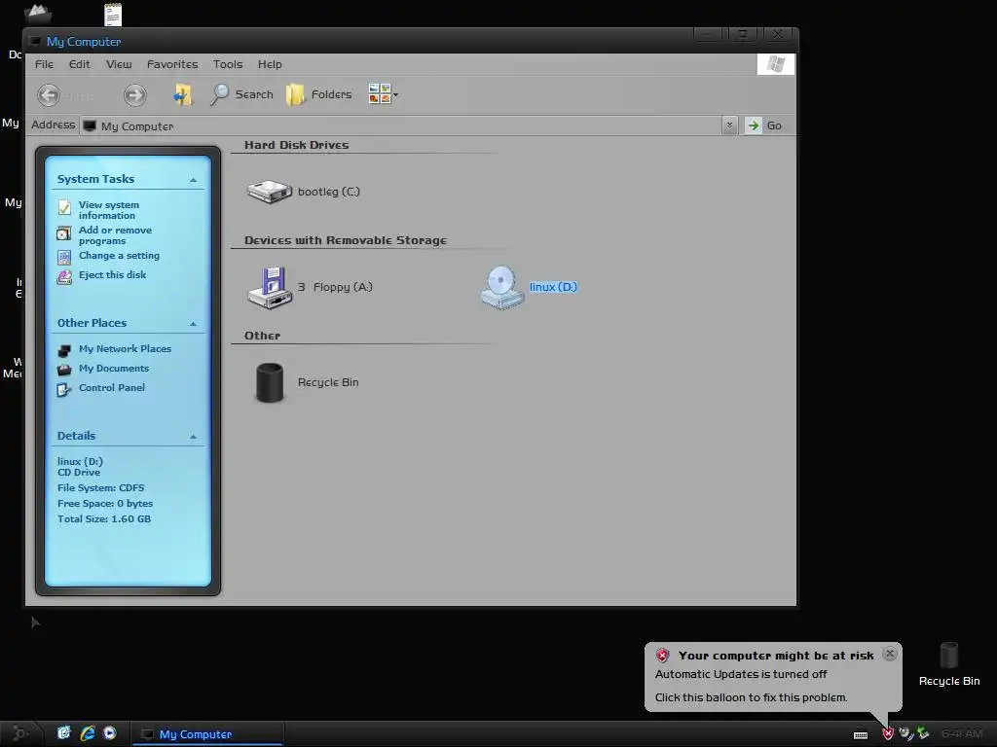
Task: Click View system information link
Action: click(x=109, y=210)
